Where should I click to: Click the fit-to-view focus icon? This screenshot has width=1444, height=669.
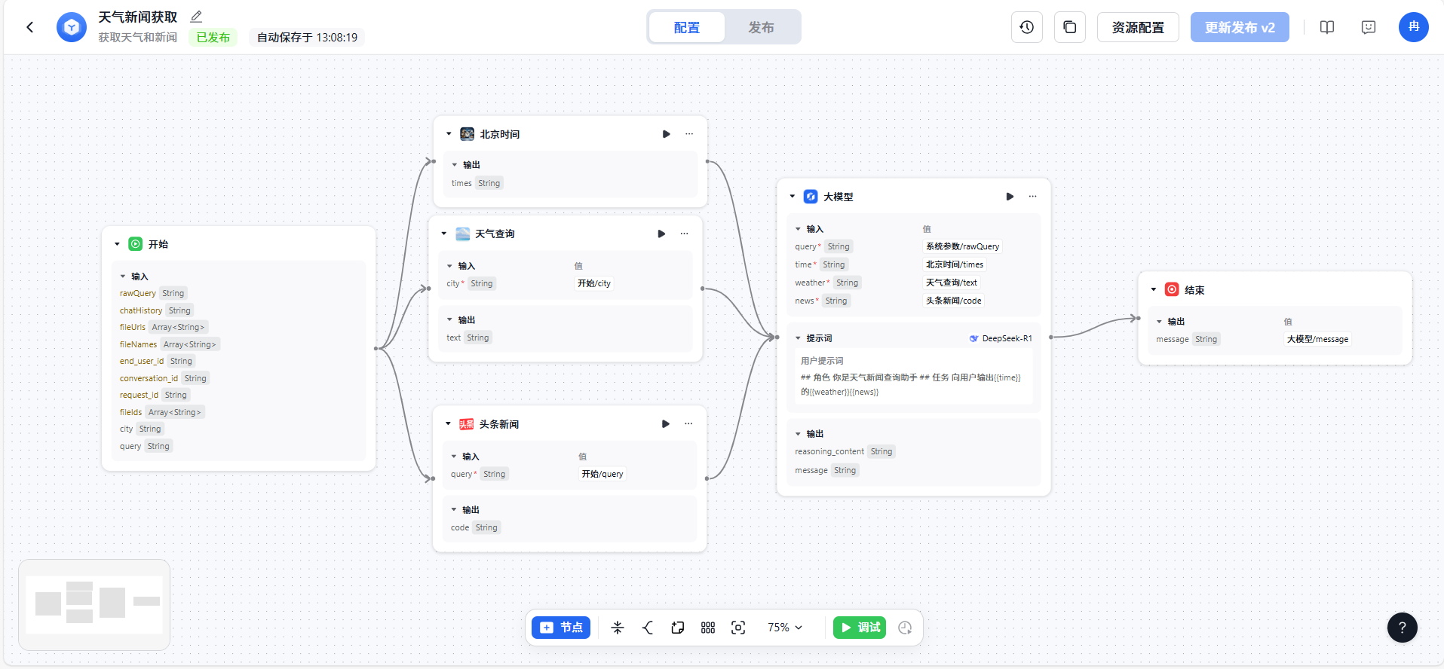(x=738, y=628)
